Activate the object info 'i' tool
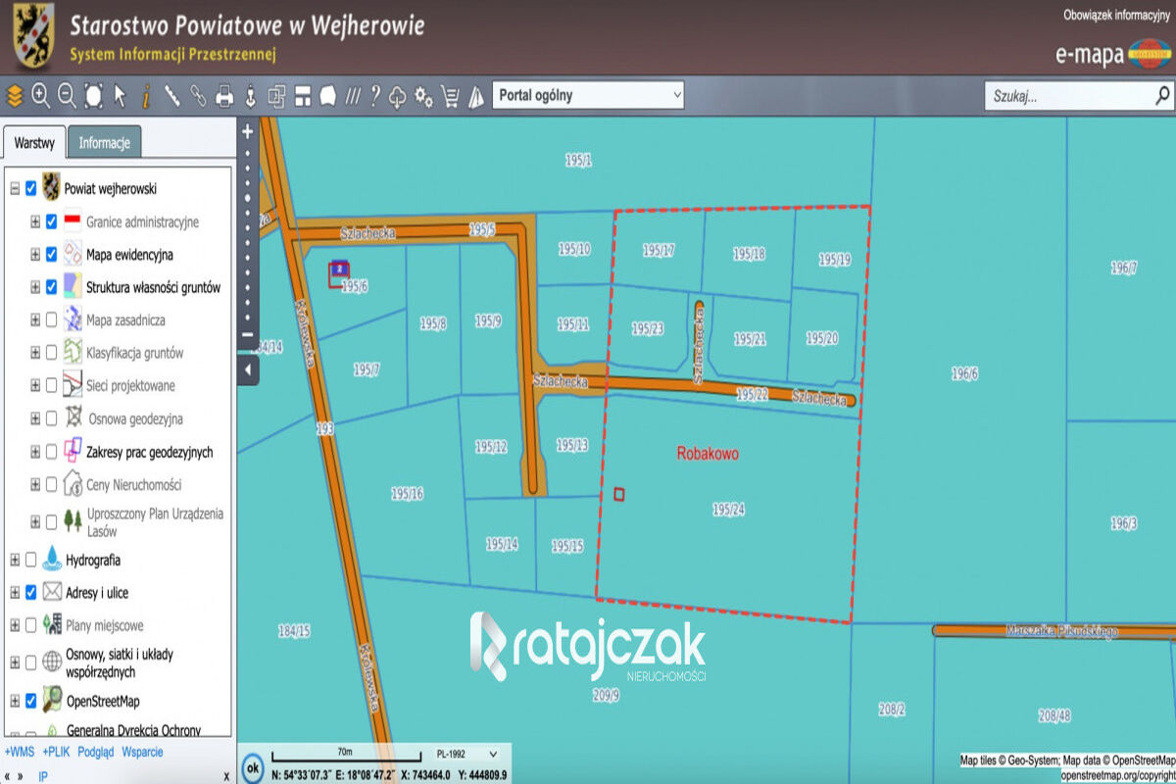1176x784 pixels. coord(146,96)
